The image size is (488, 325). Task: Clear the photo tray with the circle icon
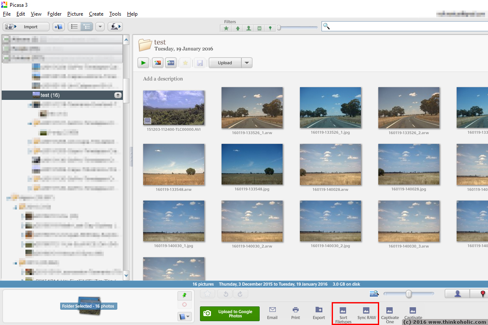pyautogui.click(x=184, y=305)
